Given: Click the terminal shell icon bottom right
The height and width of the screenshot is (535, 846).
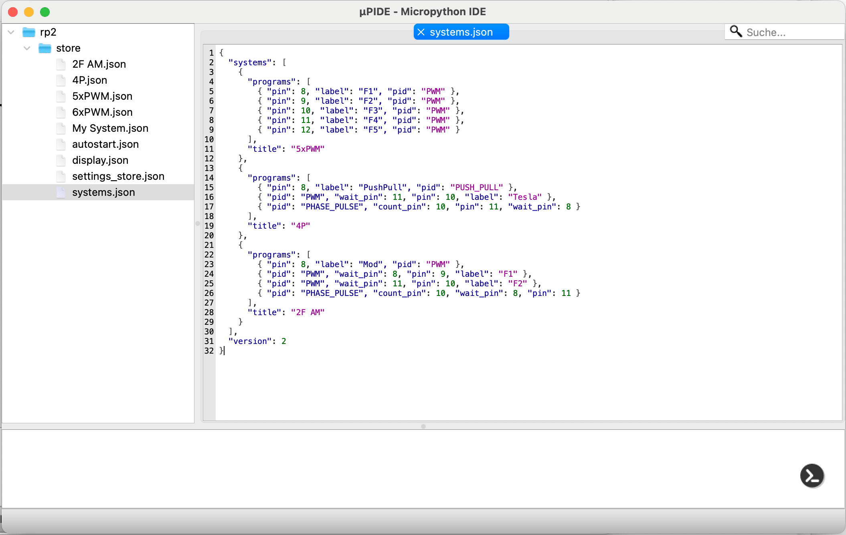Looking at the screenshot, I should tap(812, 476).
